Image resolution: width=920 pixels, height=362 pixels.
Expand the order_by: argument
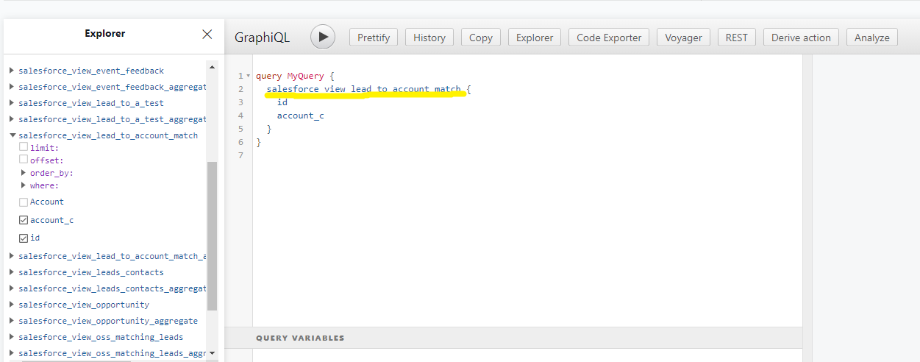click(24, 173)
